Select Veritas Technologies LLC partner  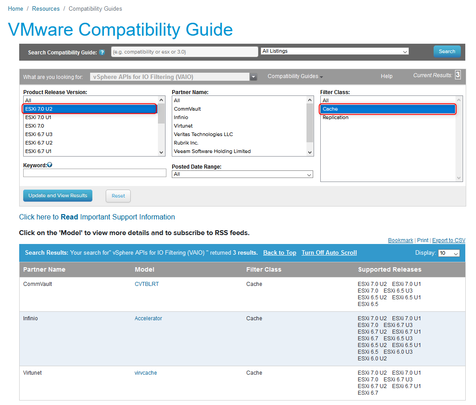239,135
